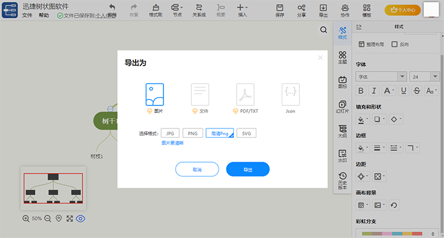Open the 历史版本 history sidebar panel
Image resolution: width=444 pixels, height=238 pixels.
click(342, 179)
